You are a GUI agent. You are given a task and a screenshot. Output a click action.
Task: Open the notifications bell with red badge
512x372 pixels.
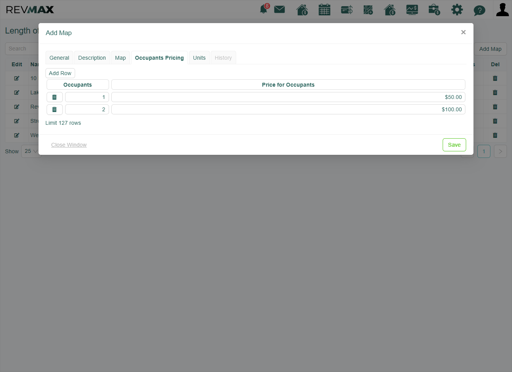(x=264, y=9)
